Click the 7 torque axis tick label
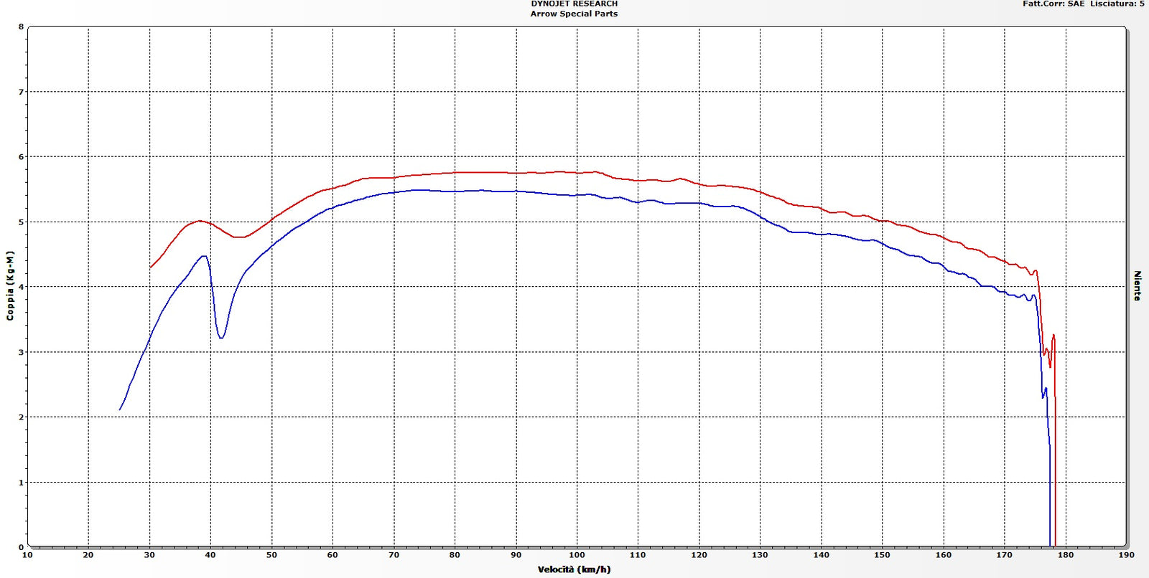Viewport: 1149px width, 578px height. click(x=21, y=93)
